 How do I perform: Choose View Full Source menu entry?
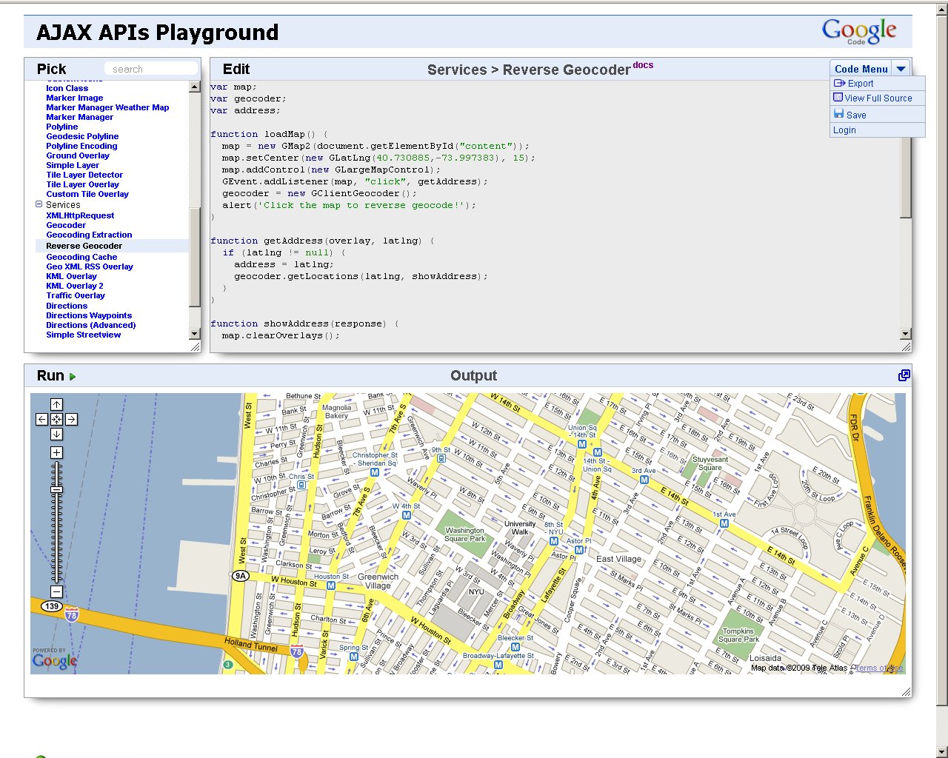click(x=878, y=98)
